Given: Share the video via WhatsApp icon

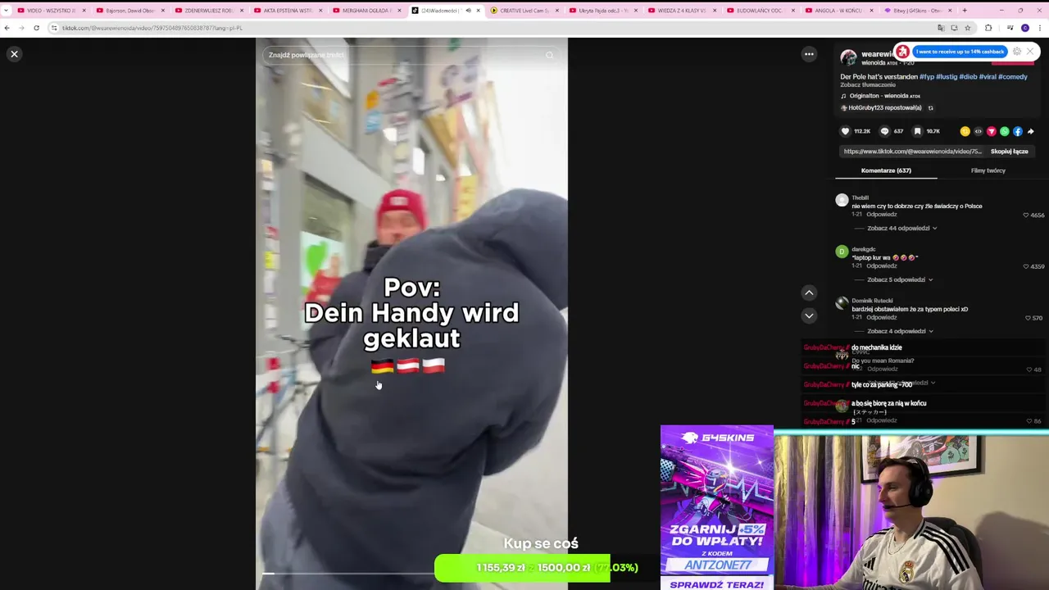Looking at the screenshot, I should [x=1004, y=131].
